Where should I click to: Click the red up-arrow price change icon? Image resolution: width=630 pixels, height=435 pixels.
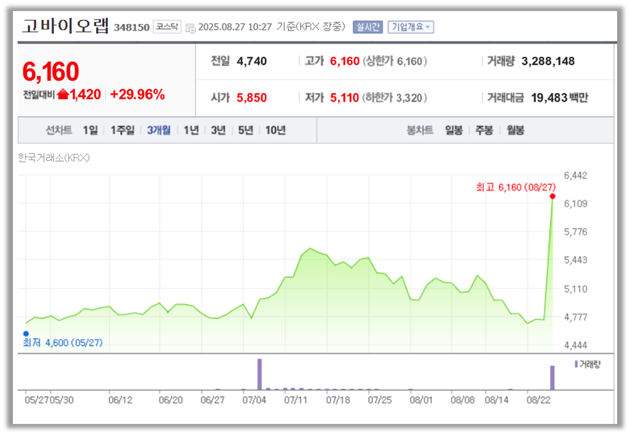[x=62, y=94]
